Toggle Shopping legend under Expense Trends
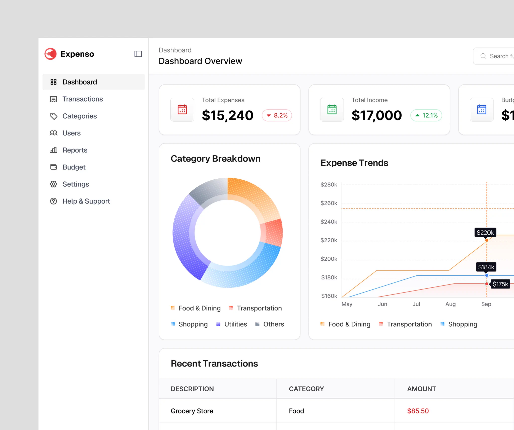The width and height of the screenshot is (514, 430). pos(459,324)
